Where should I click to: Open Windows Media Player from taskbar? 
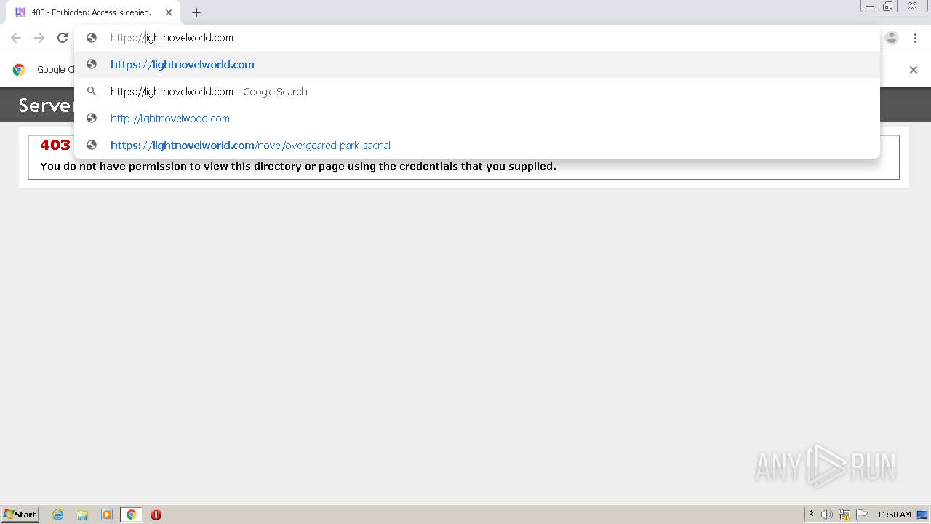(107, 515)
